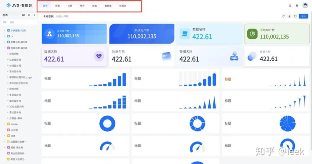The height and width of the screenshot is (164, 312).
Task: Open the 图表 tab in the top navigation
Action: 45,6
